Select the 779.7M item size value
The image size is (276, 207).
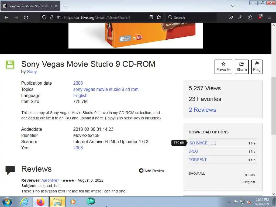80,101
